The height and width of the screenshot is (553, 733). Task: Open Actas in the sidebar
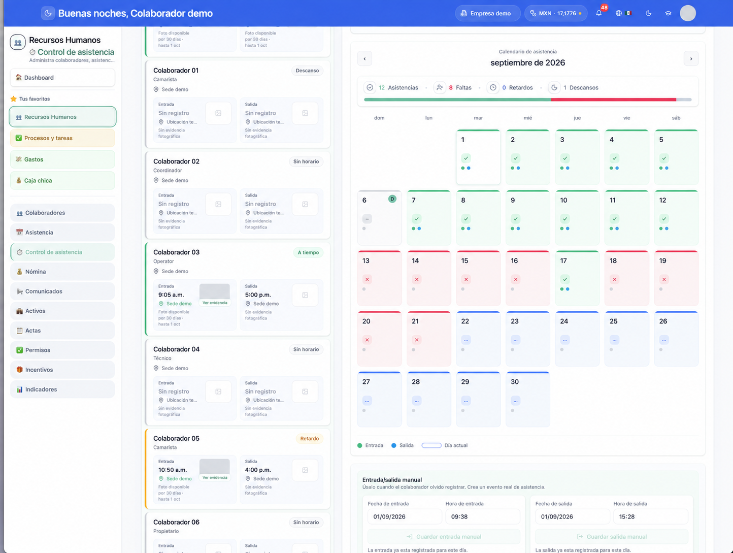click(x=62, y=331)
